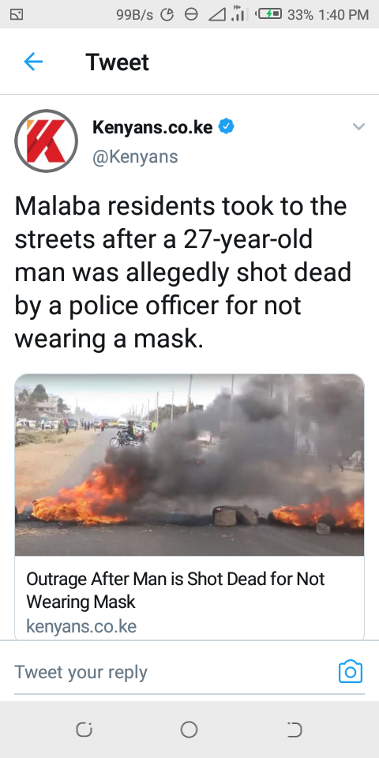The width and height of the screenshot is (379, 758).
Task: Tap the data saver status icon
Action: pos(167,15)
